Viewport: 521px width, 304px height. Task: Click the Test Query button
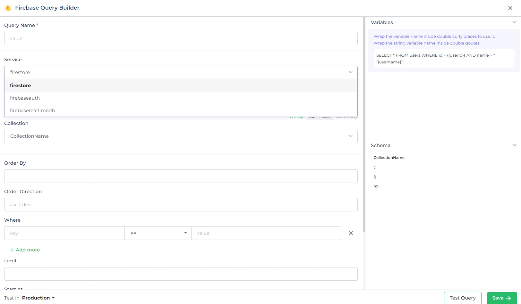463,298
